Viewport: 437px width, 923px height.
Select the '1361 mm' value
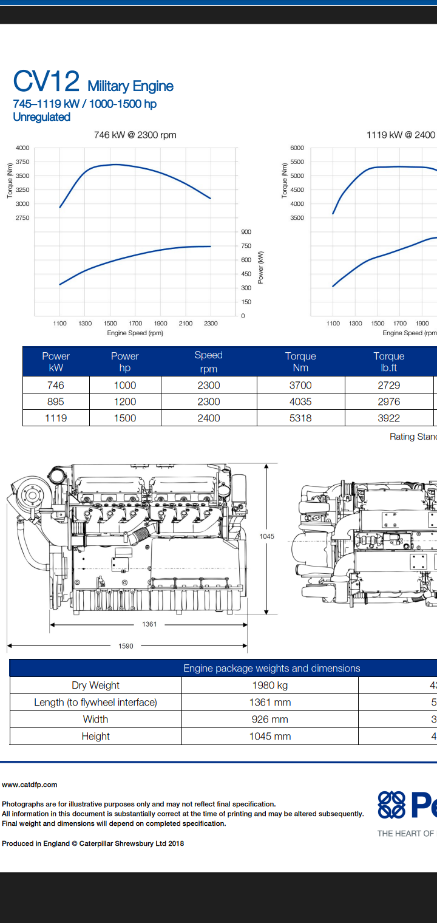(x=270, y=703)
